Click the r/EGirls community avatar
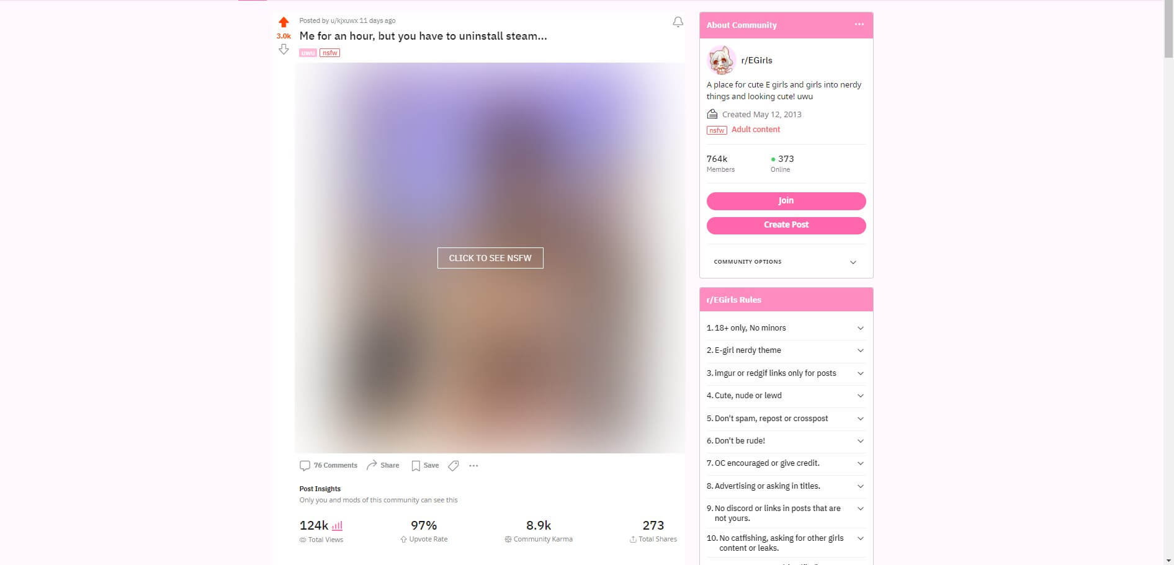Image resolution: width=1174 pixels, height=565 pixels. (x=722, y=60)
